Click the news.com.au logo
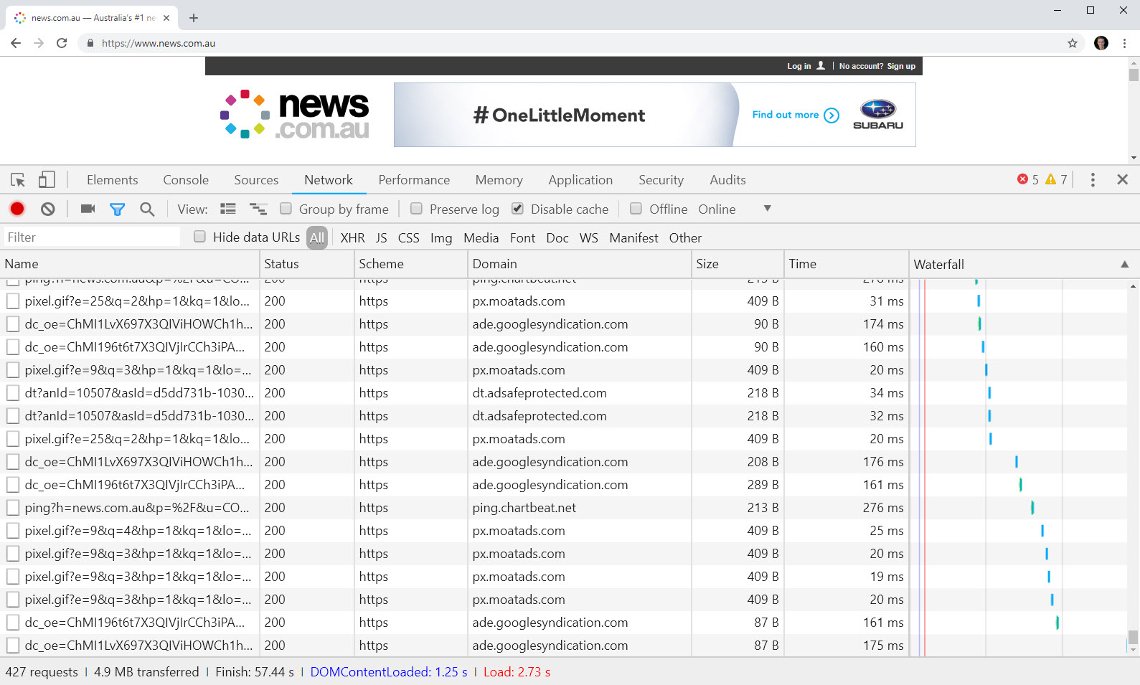Screen dimensions: 1140x685 [295, 115]
